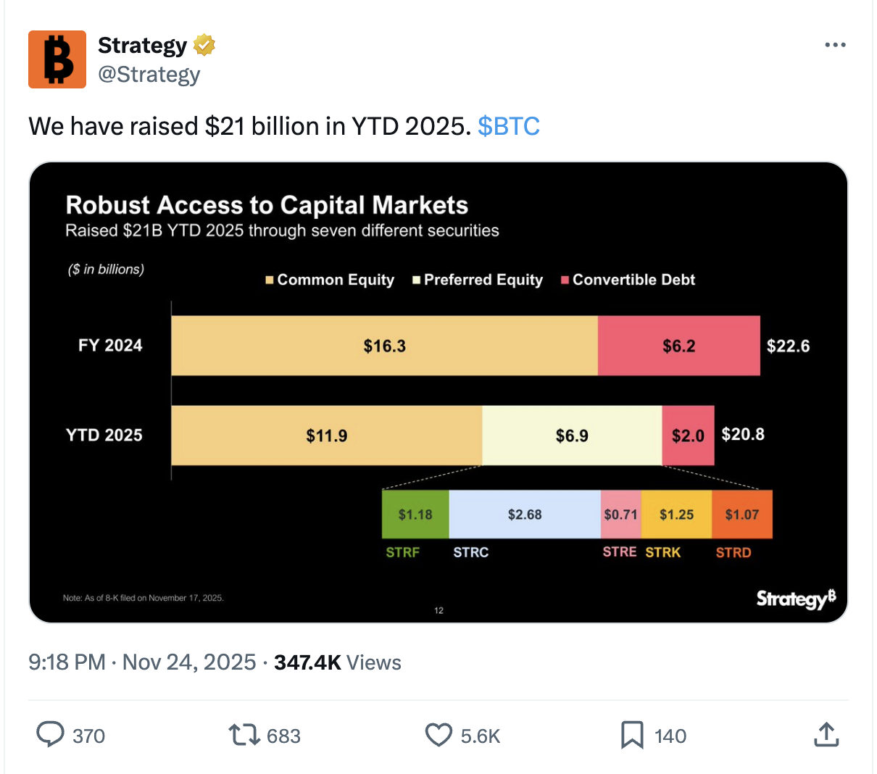The height and width of the screenshot is (774, 877).
Task: Click the Convertible Debt legend swatch
Action: (565, 280)
